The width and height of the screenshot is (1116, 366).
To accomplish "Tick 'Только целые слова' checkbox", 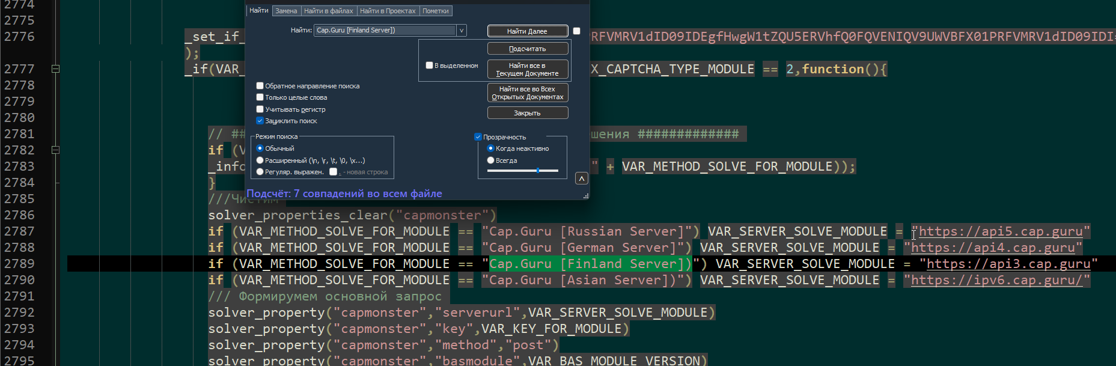I will click(260, 97).
